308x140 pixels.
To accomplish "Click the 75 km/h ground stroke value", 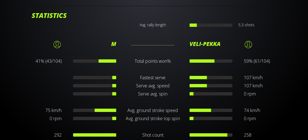I will [x=53, y=110].
